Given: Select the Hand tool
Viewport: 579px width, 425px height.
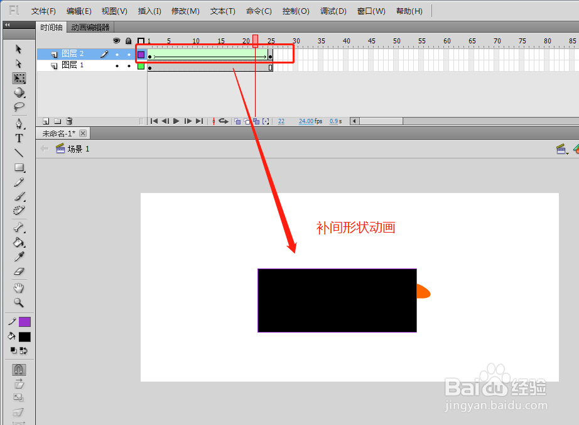Looking at the screenshot, I should [19, 288].
